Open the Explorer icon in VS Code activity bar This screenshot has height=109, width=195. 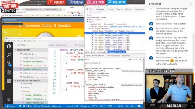pos(9,46)
